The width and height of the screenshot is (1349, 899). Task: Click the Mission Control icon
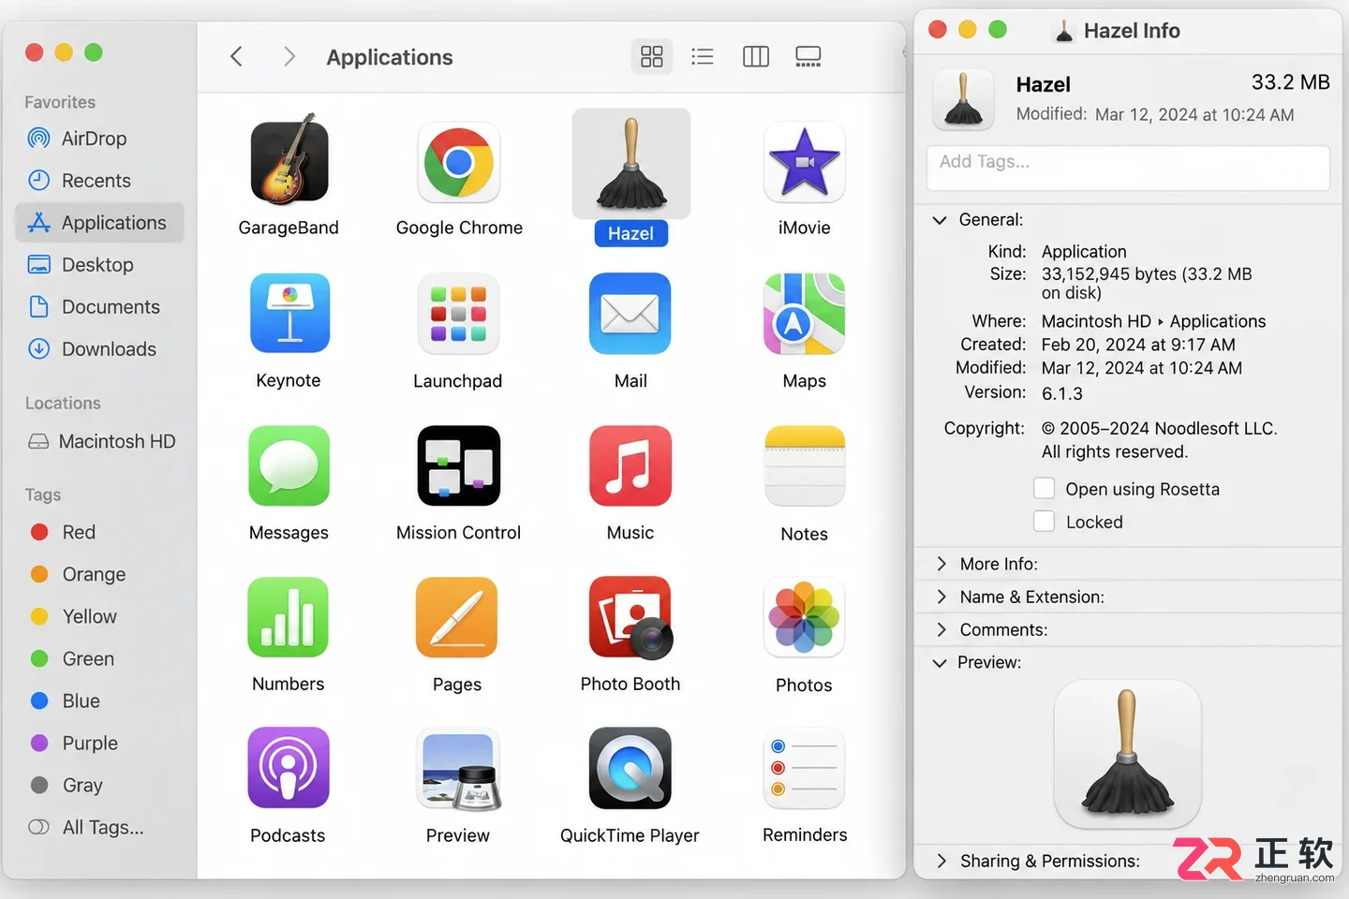click(x=458, y=465)
